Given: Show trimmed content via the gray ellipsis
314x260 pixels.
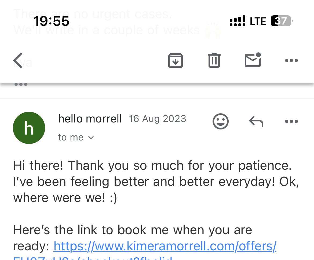Looking at the screenshot, I should (21, 84).
